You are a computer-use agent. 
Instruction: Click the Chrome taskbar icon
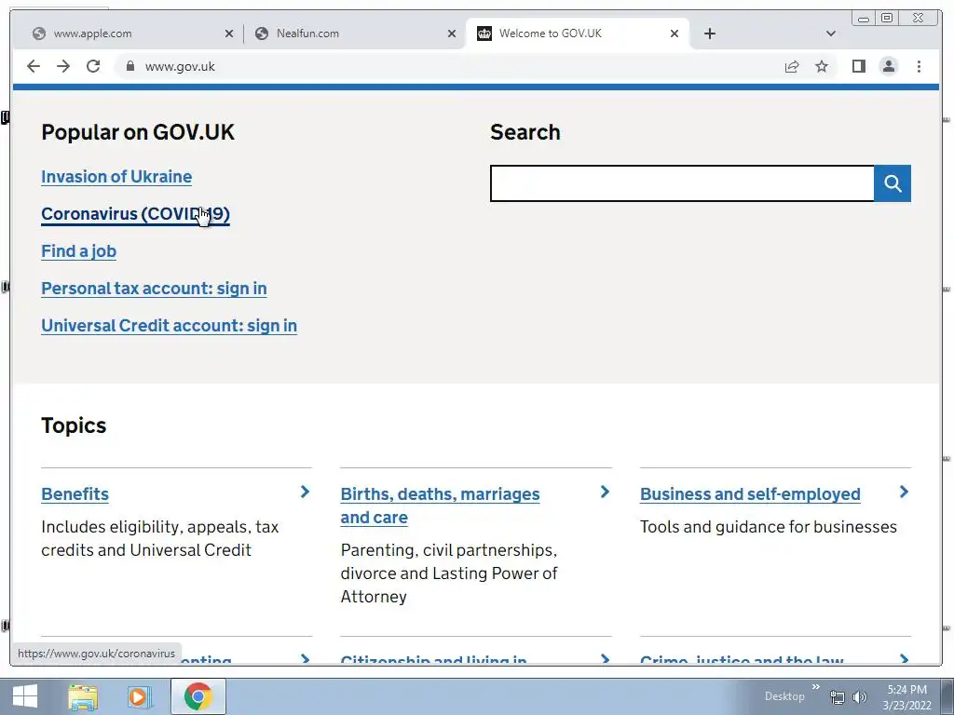pyautogui.click(x=198, y=696)
